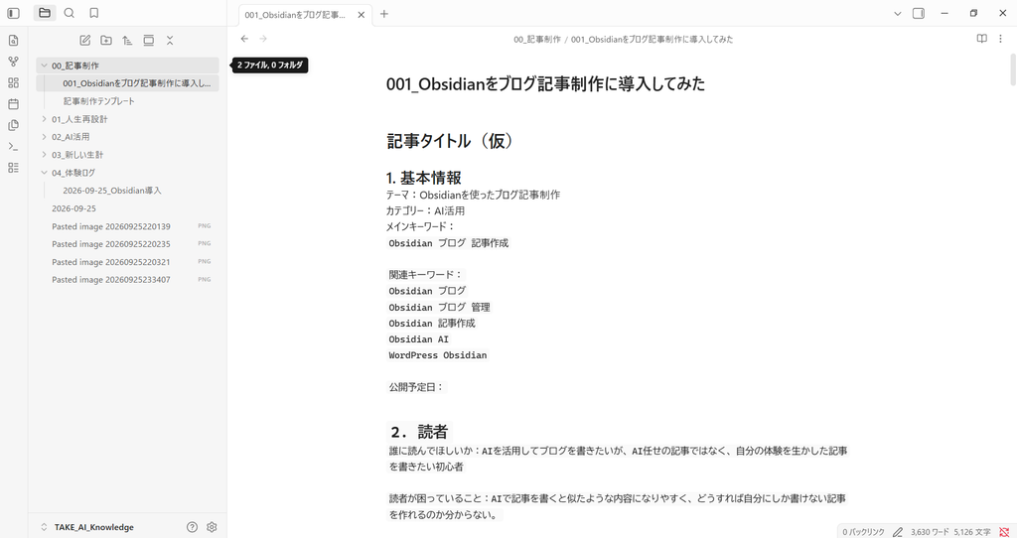
Task: Click the 記事タイトル（仮） heading
Action: (x=451, y=141)
